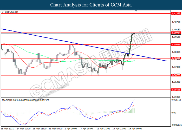
Task: Click the 1.39625 price axis value
Action: [176, 37]
